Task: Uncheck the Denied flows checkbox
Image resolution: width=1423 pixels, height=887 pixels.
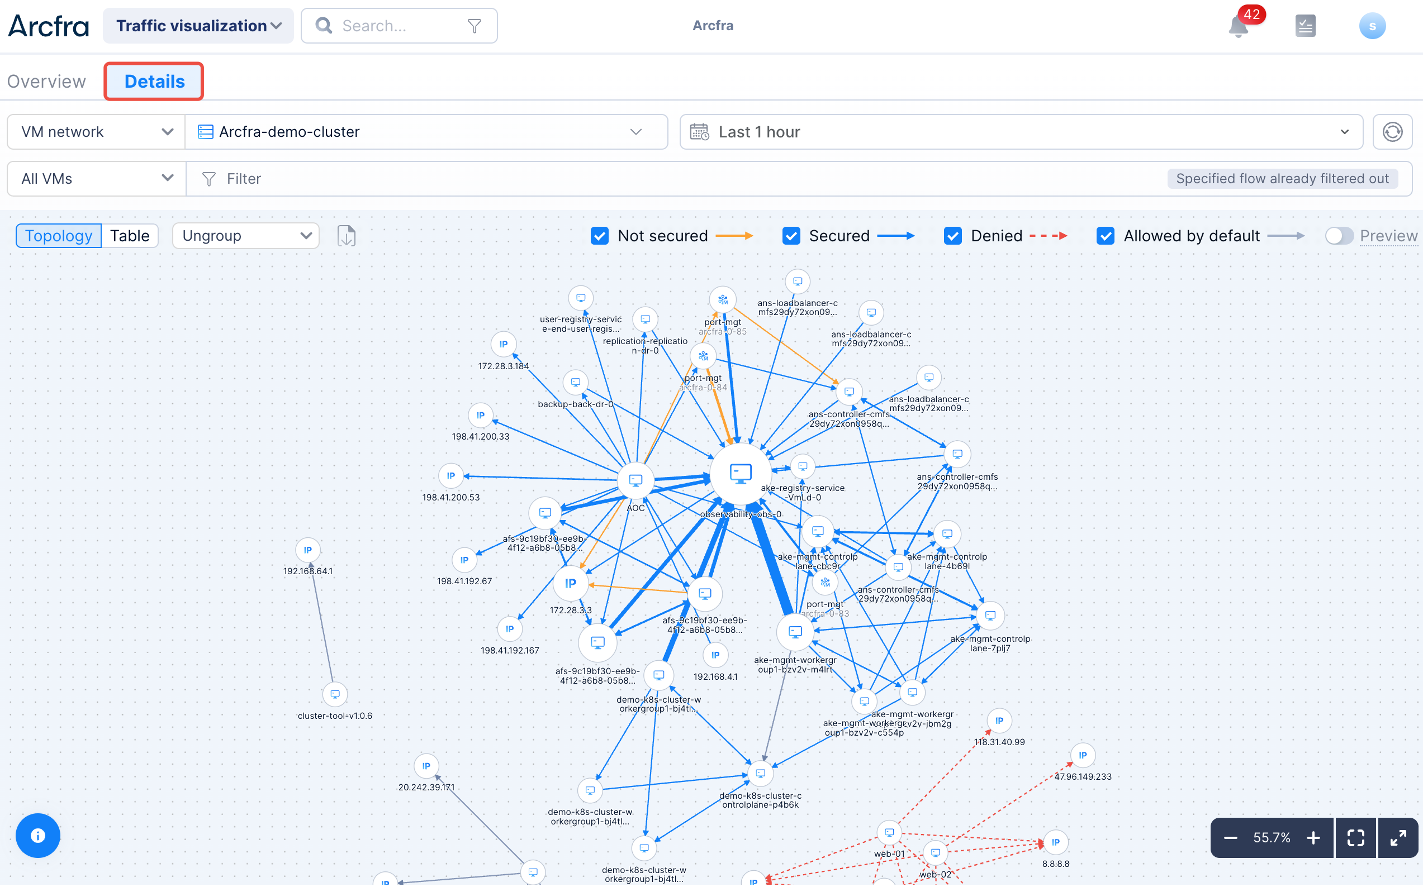Action: click(952, 236)
